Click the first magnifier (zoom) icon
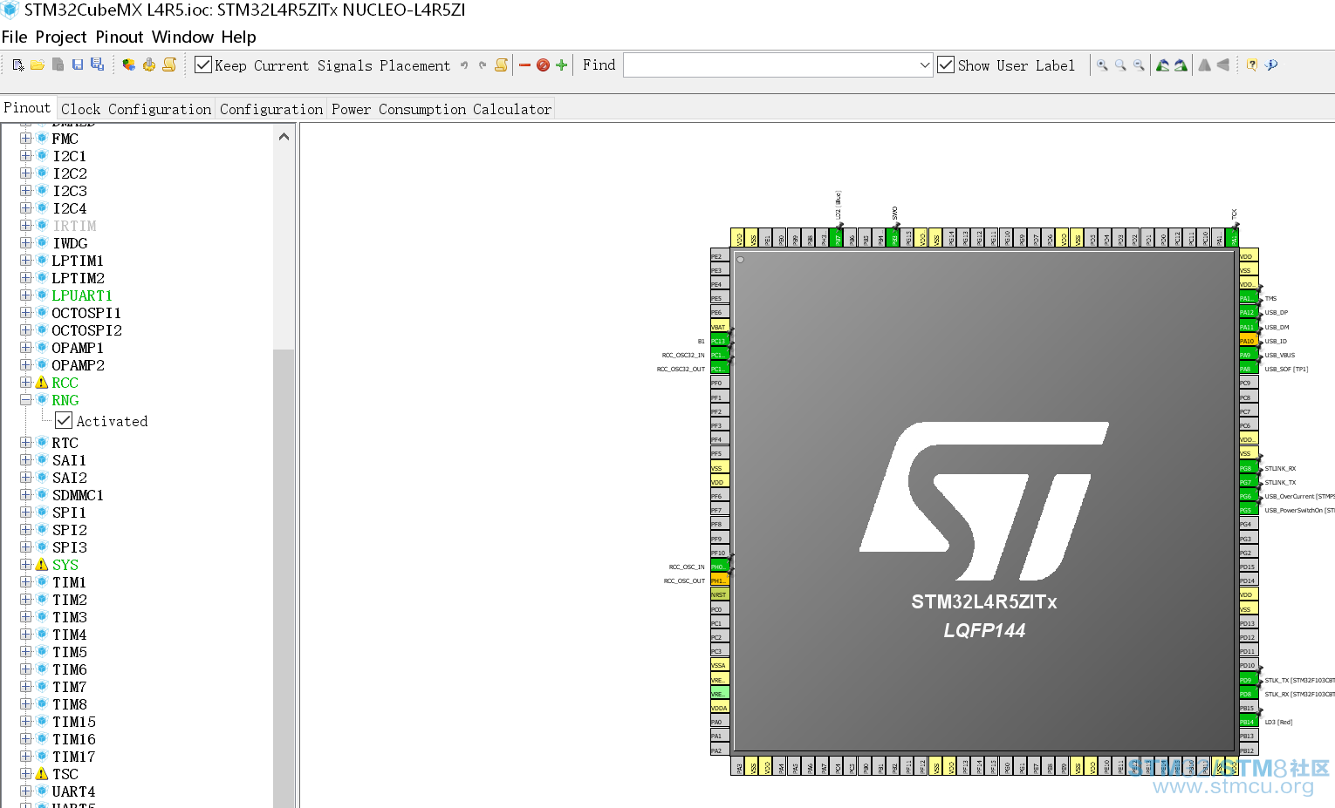 click(1103, 65)
